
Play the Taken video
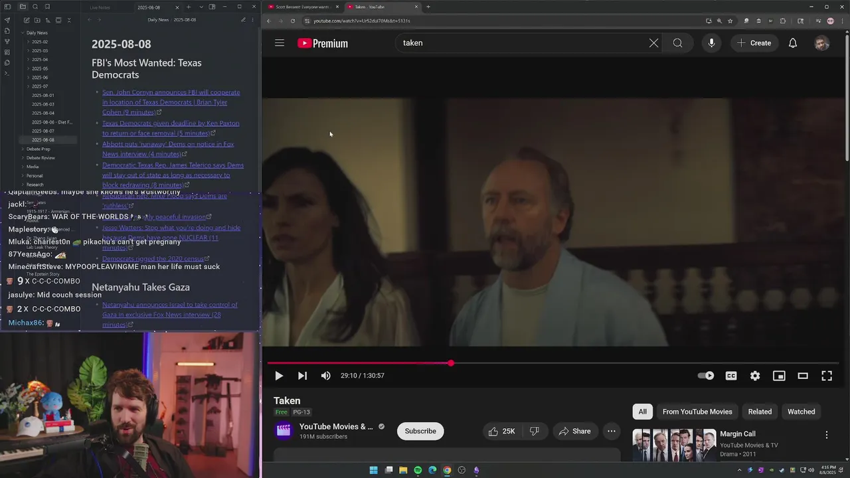click(x=279, y=376)
